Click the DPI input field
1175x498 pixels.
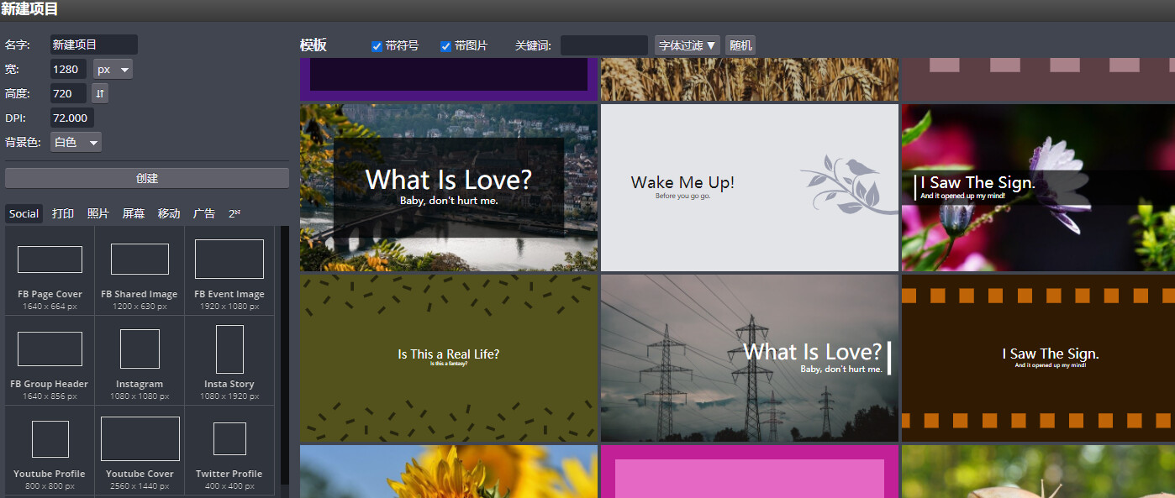click(x=71, y=118)
